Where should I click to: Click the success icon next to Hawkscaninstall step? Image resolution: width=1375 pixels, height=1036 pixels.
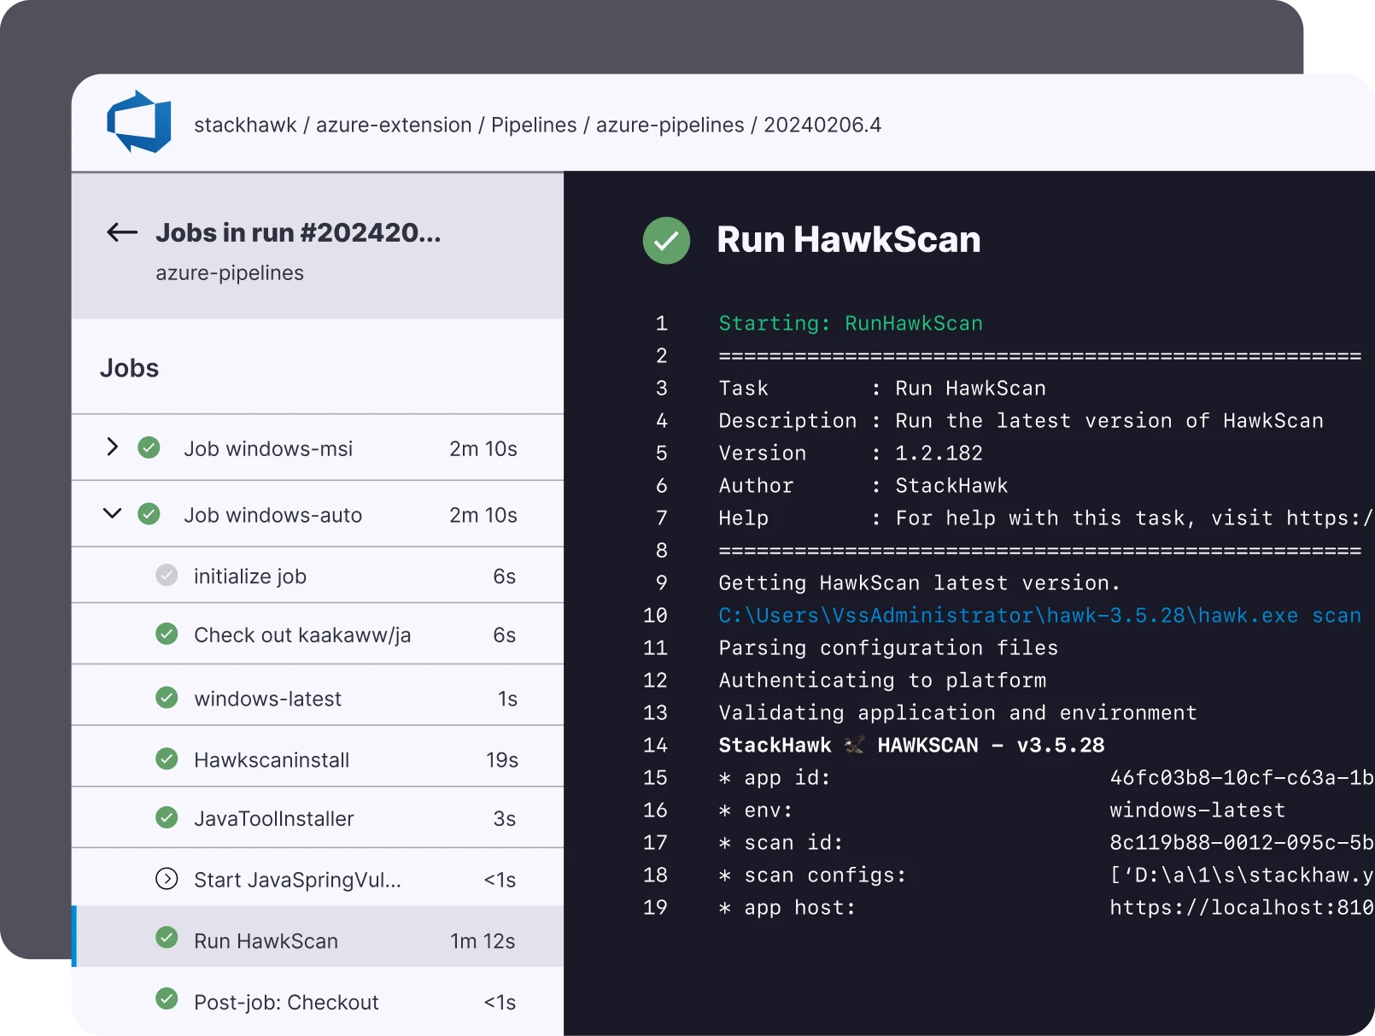click(167, 757)
